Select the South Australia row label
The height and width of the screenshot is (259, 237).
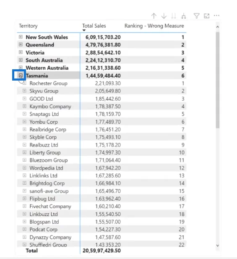click(44, 60)
